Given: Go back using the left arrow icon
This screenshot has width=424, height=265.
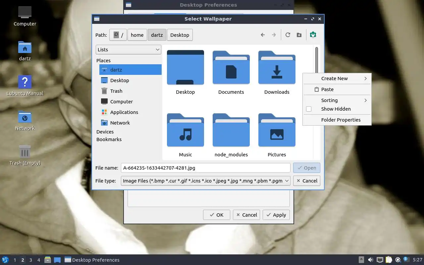Looking at the screenshot, I should coord(263,35).
